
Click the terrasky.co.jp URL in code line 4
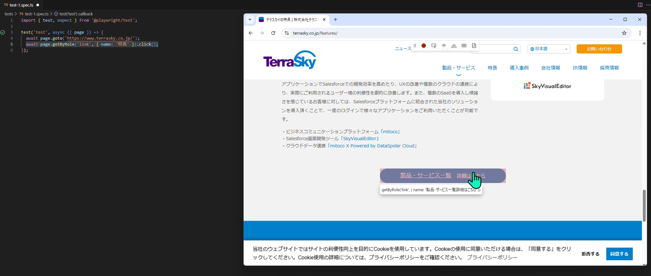(x=99, y=38)
